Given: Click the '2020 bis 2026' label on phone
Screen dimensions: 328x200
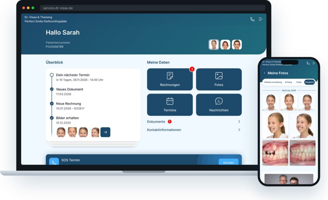Looking at the screenshot, I should 289,90.
